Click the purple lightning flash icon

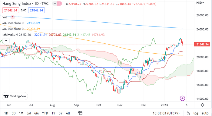point(182,98)
